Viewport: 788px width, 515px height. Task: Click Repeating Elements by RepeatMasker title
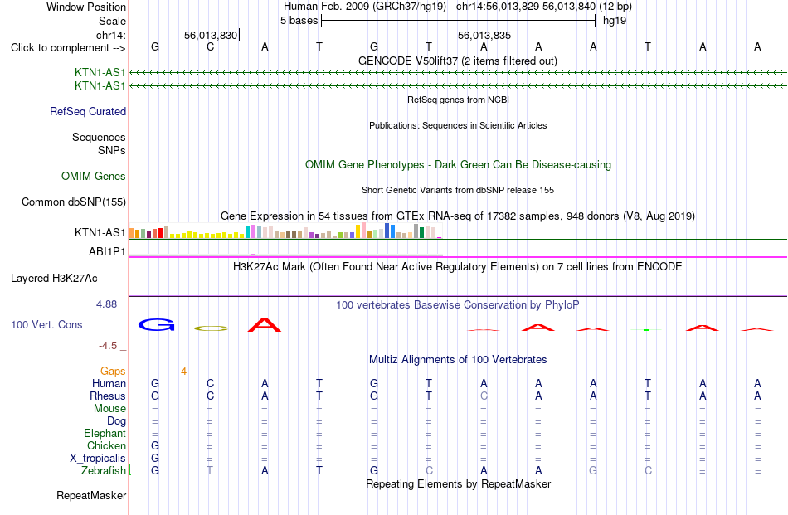(458, 483)
